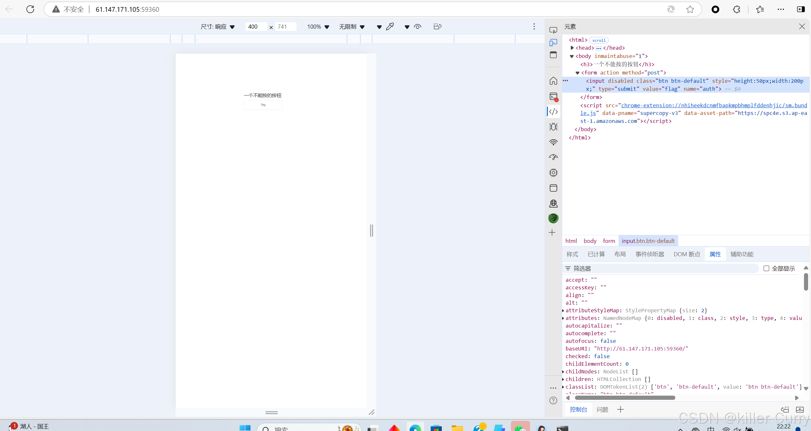811x431 pixels.
Task: Open the Sources bug icon panel
Action: click(553, 127)
